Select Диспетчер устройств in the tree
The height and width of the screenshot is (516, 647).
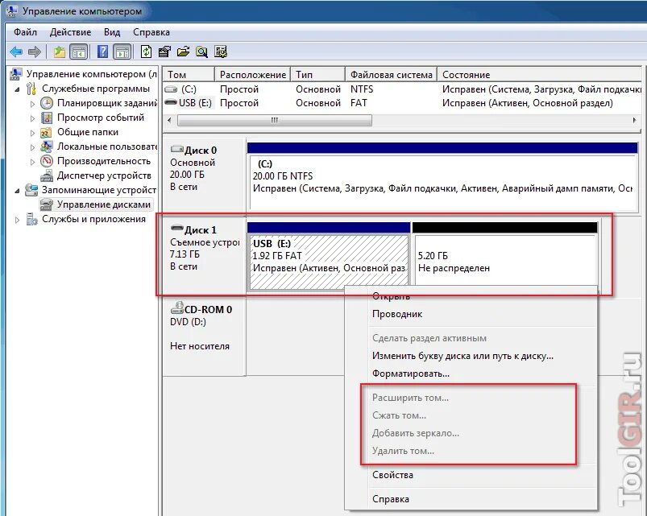pyautogui.click(x=104, y=175)
